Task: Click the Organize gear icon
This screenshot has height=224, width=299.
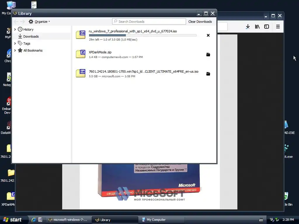Action: point(31,22)
